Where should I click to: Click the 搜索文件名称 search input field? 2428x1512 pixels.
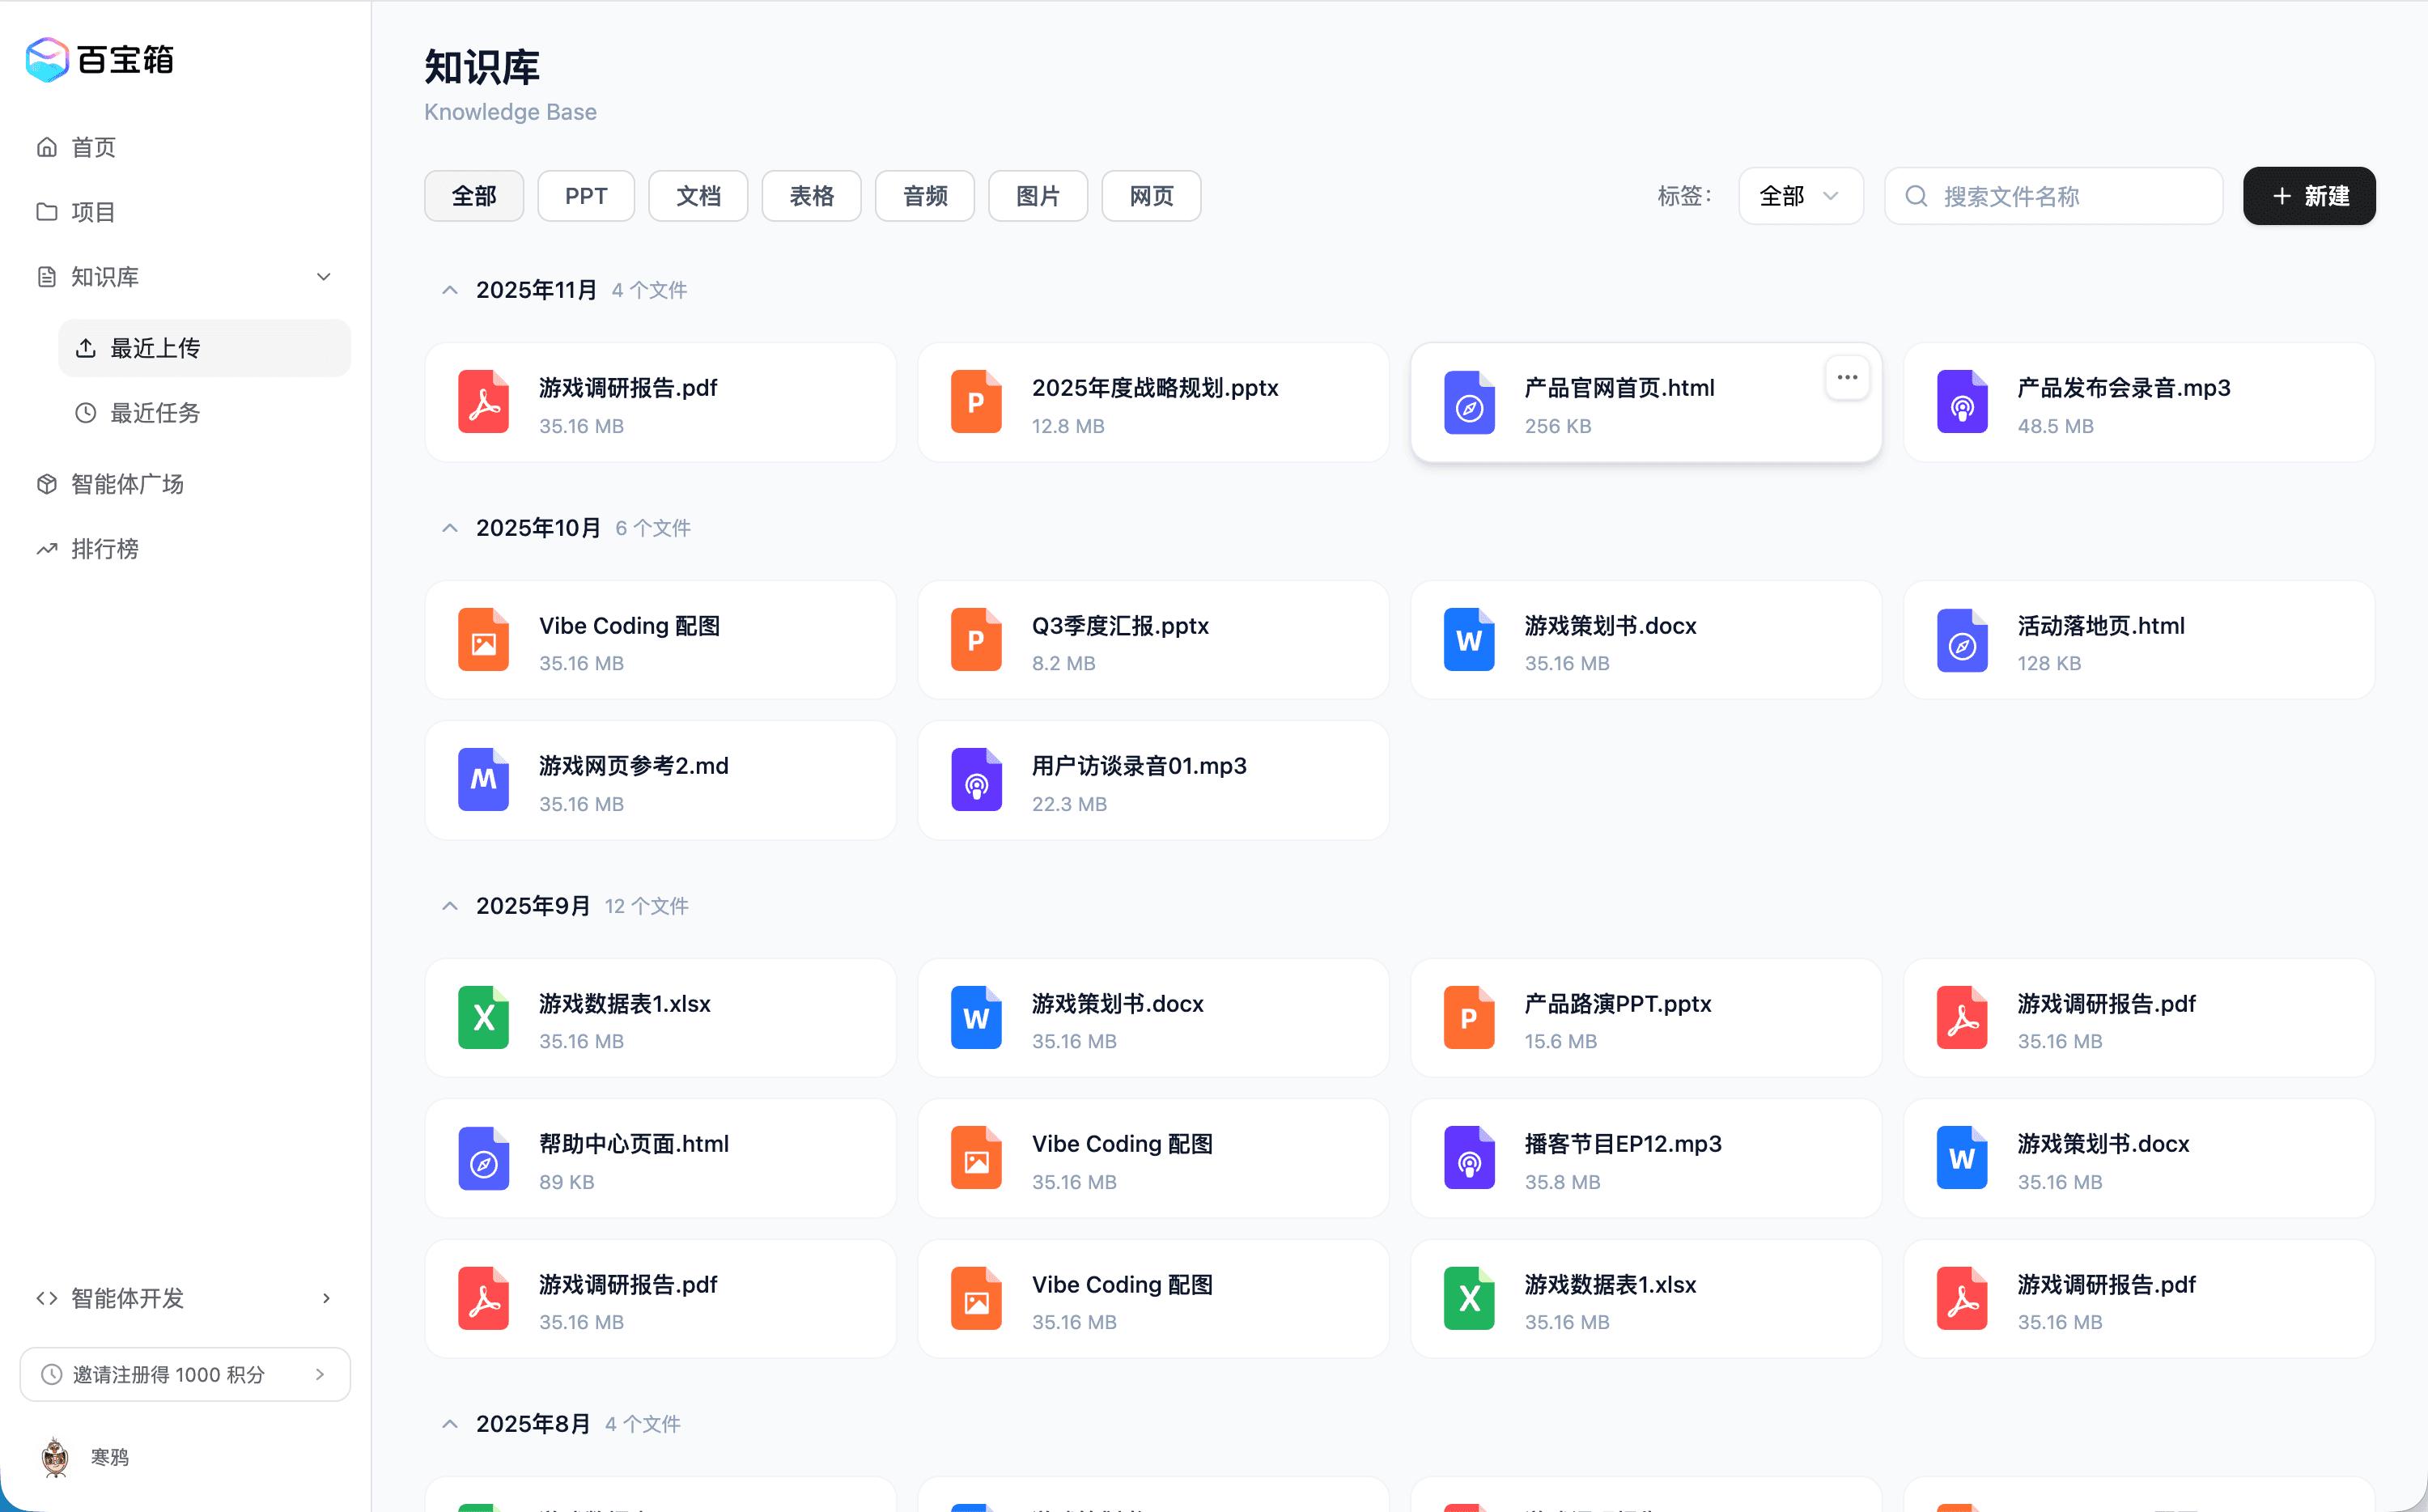pyautogui.click(x=2054, y=196)
